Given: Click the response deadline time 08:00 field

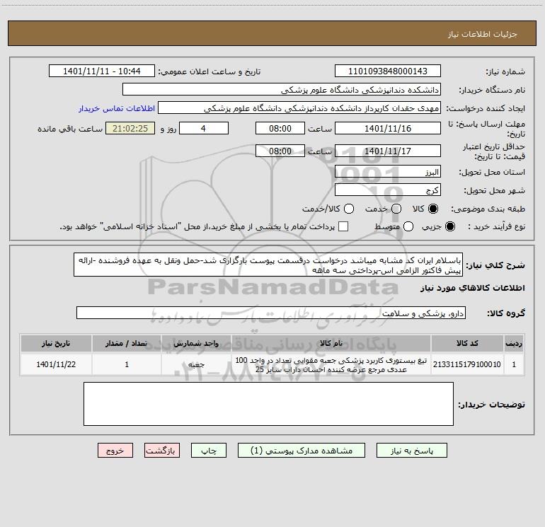Looking at the screenshot, I should pyautogui.click(x=280, y=128).
